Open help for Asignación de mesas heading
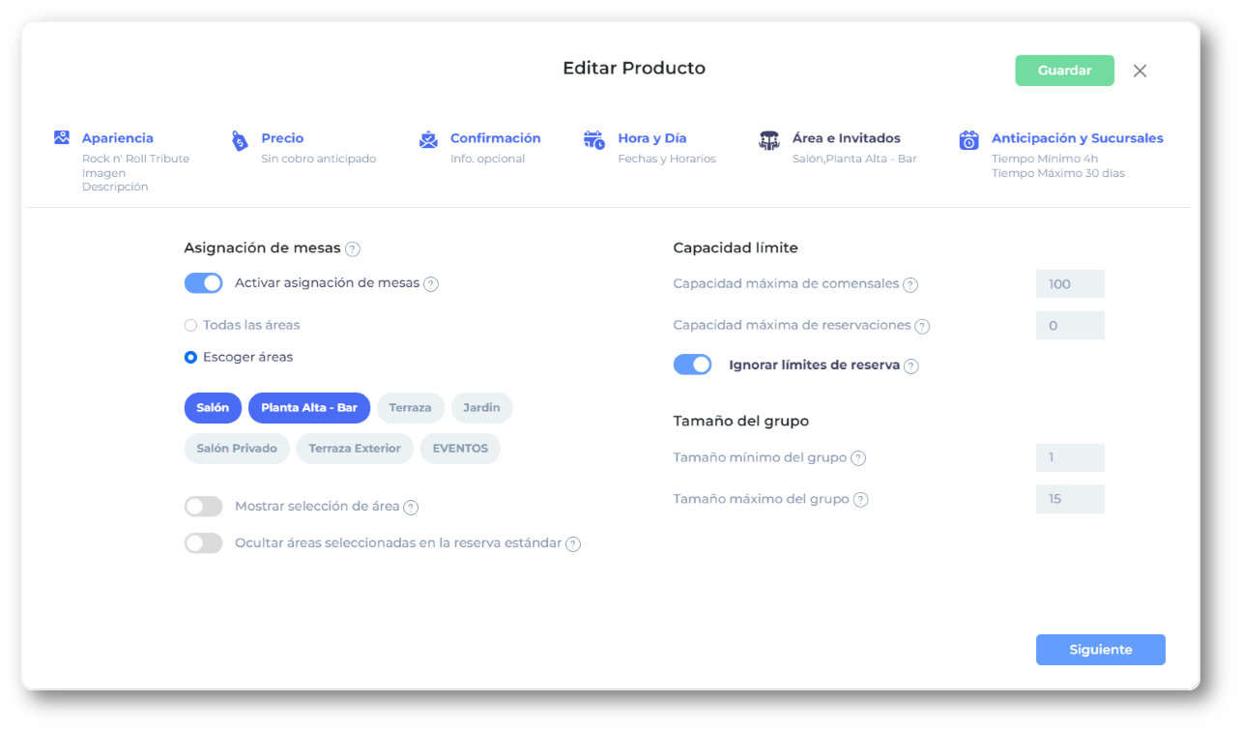 pos(353,249)
